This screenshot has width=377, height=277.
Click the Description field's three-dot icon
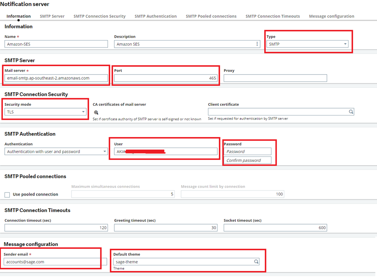click(257, 44)
